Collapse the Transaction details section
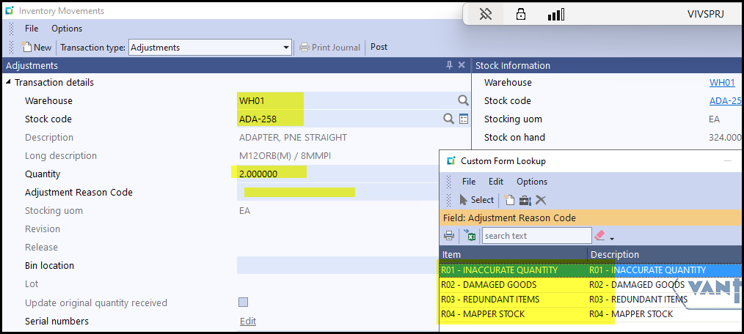This screenshot has height=334, width=744. [x=9, y=83]
